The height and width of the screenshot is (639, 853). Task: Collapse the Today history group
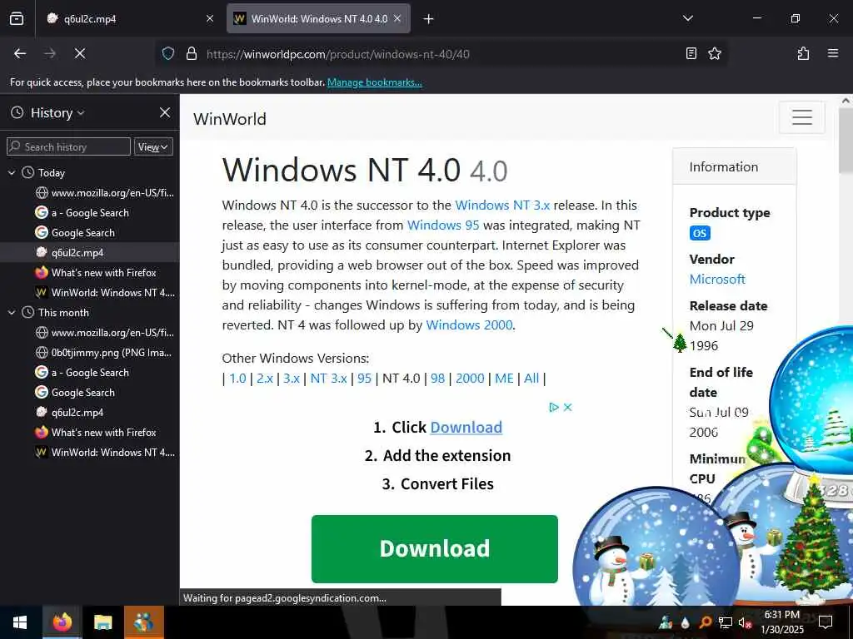(12, 173)
